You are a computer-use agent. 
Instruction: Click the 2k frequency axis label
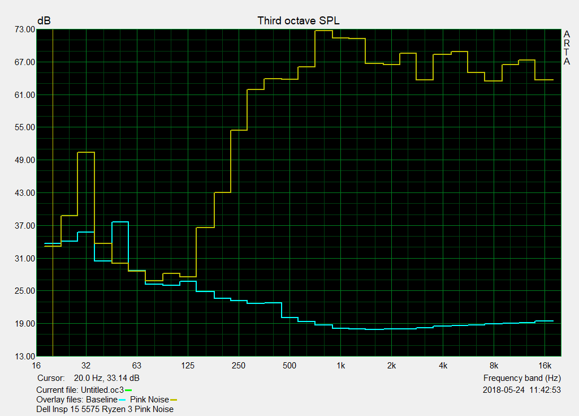[x=391, y=366]
